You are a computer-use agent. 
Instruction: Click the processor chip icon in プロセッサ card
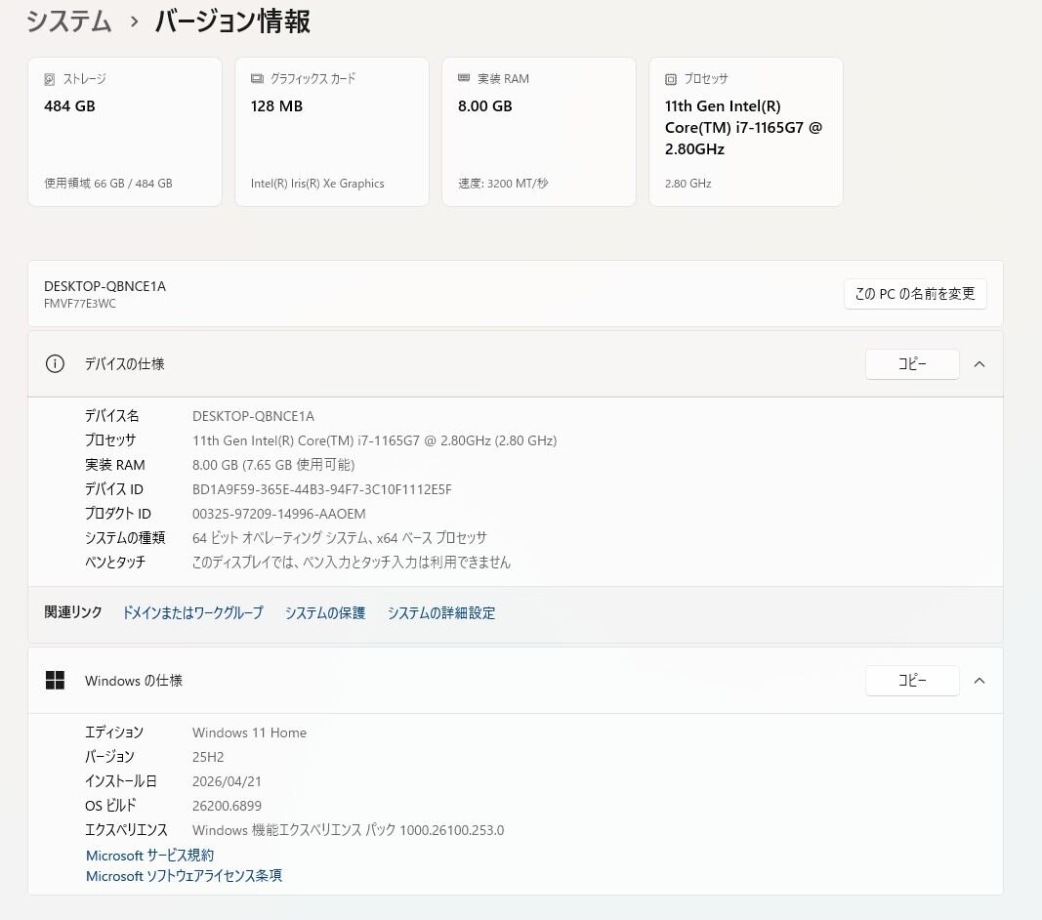coord(671,79)
